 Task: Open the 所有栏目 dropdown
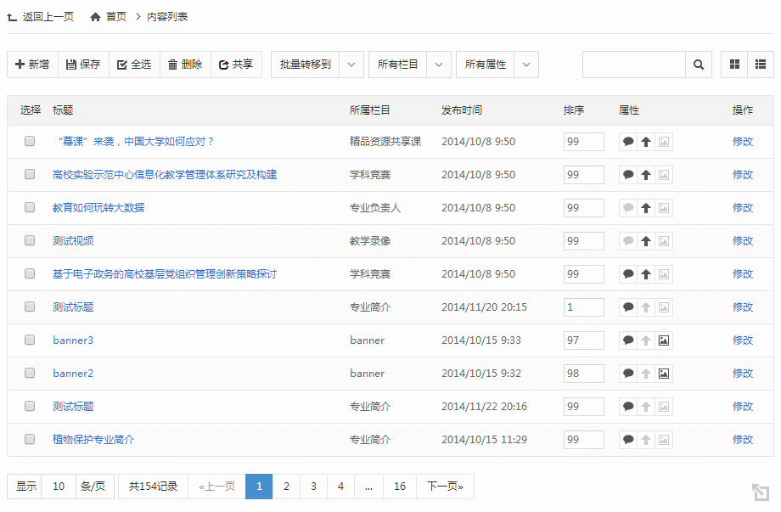[x=439, y=65]
